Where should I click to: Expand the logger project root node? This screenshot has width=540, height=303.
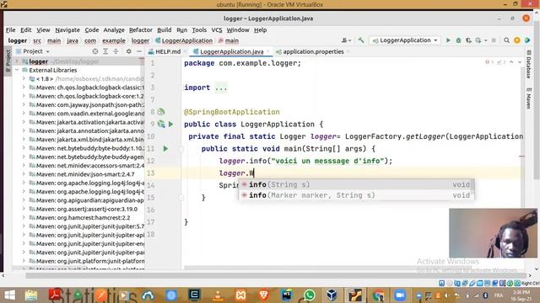[17, 61]
